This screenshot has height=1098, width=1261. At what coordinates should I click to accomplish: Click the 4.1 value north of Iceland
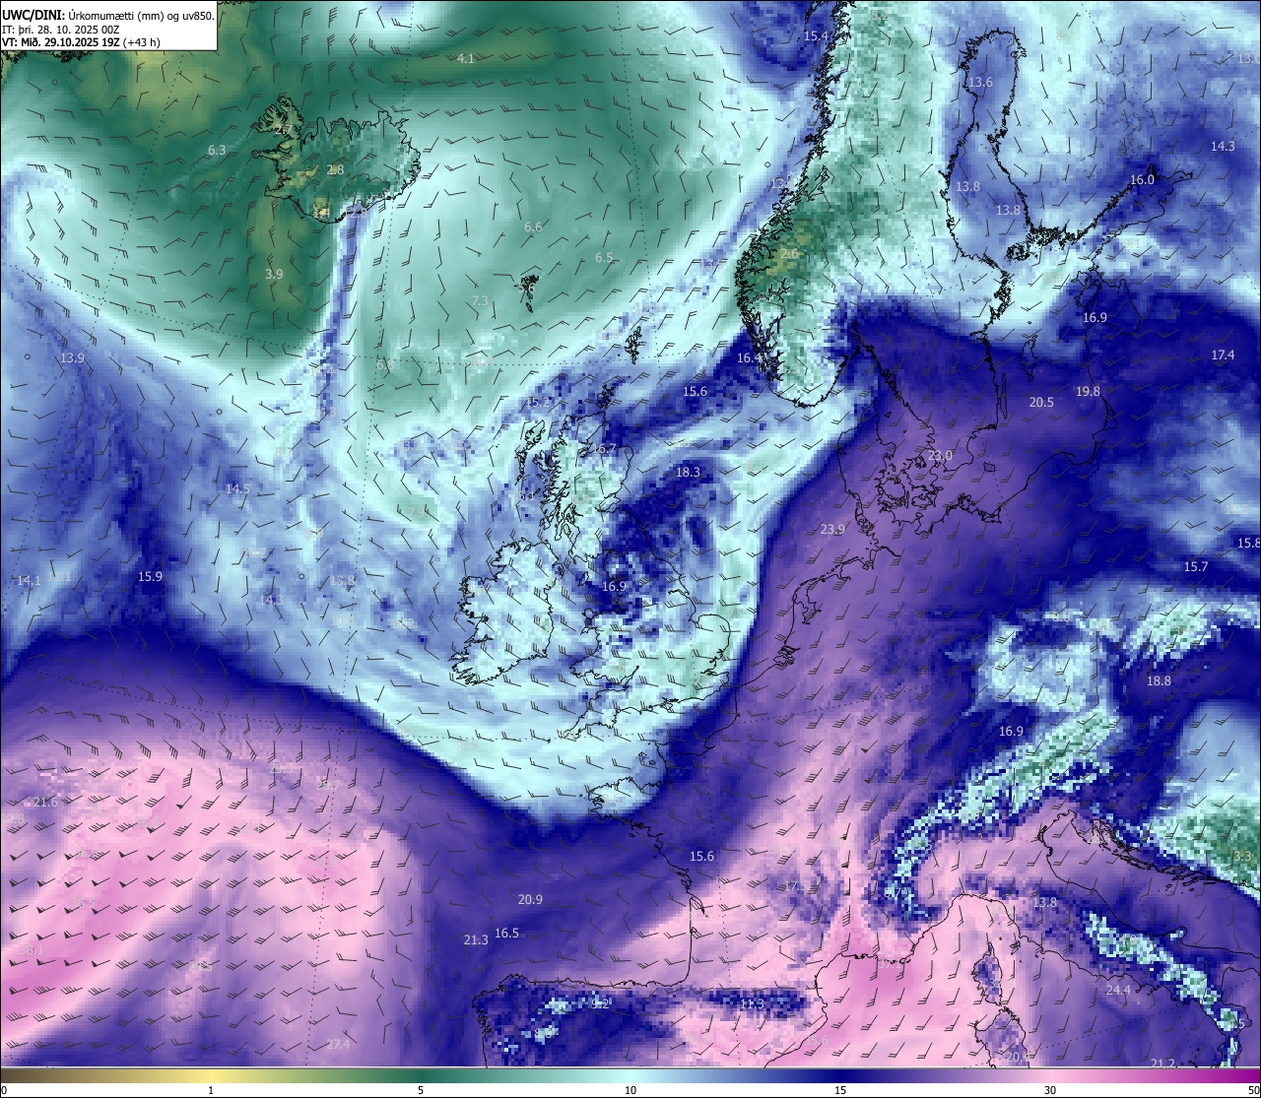point(466,59)
